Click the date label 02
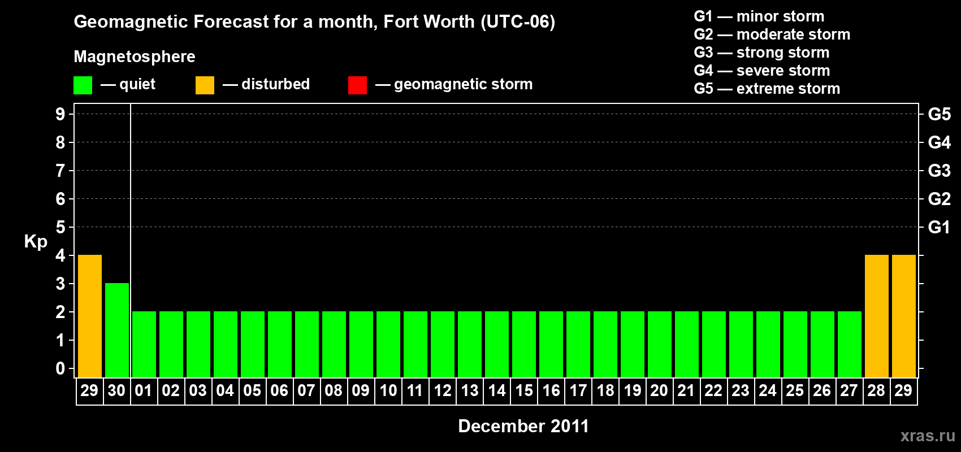961x452 pixels. [x=171, y=390]
